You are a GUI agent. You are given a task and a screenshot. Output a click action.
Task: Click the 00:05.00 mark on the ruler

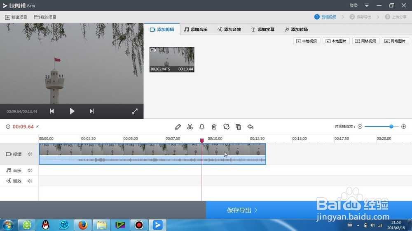[x=131, y=139]
